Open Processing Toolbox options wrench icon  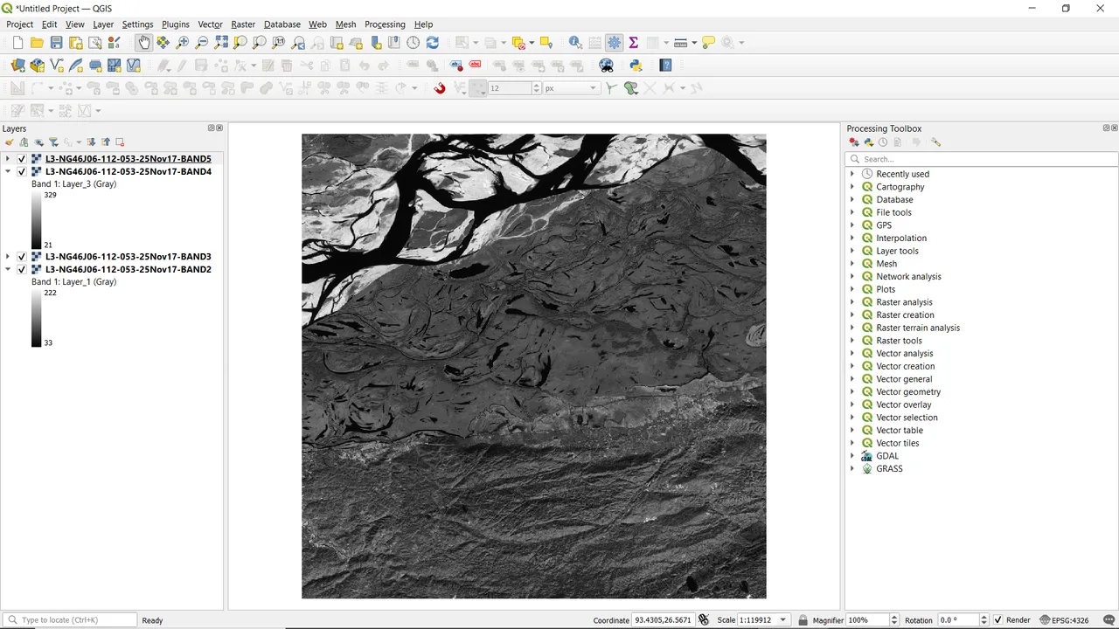point(935,142)
